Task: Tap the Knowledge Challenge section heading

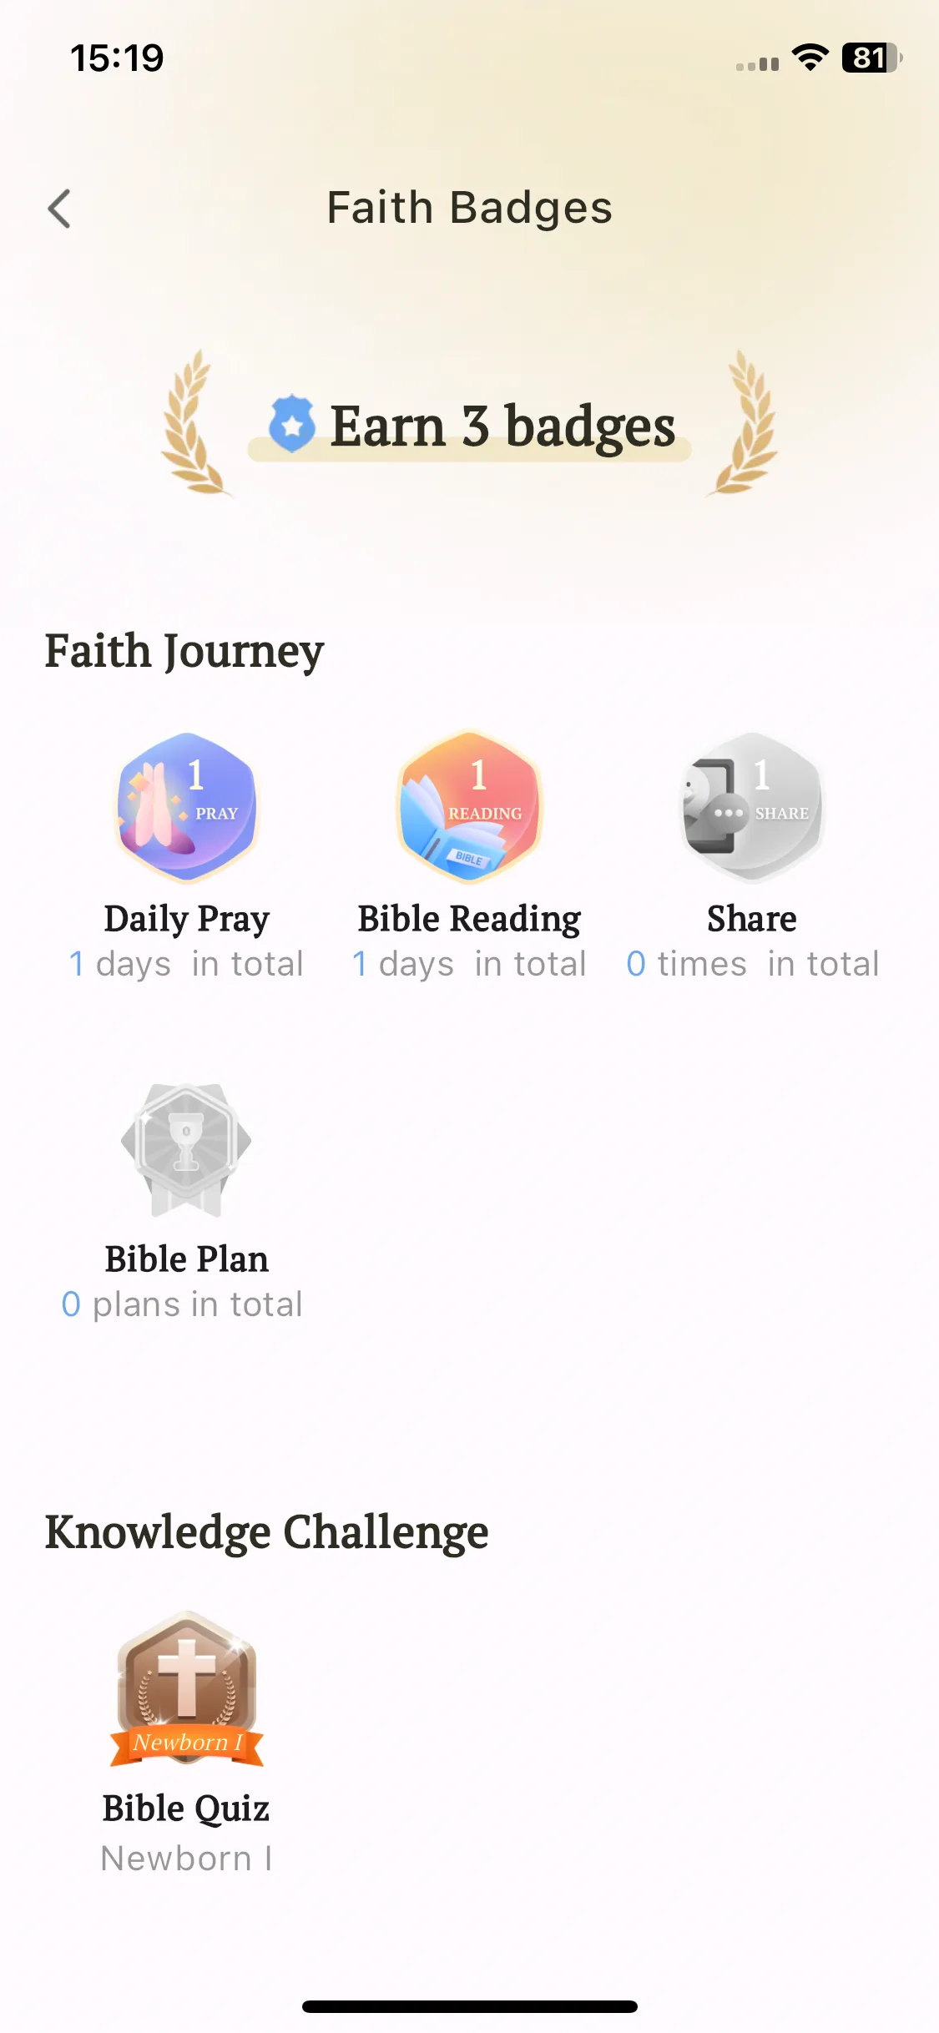Action: pyautogui.click(x=266, y=1532)
